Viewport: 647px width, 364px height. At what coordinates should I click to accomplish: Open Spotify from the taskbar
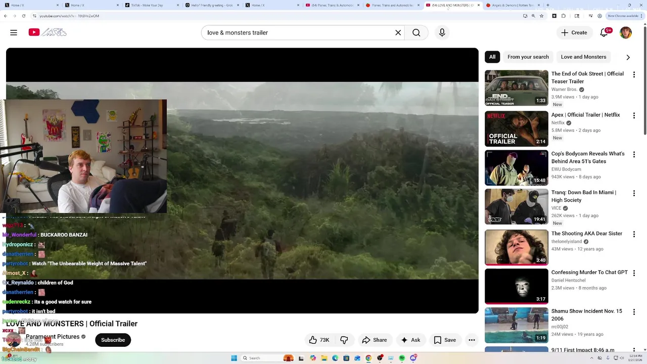pyautogui.click(x=402, y=358)
